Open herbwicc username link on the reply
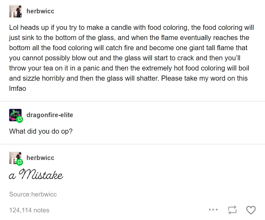The height and width of the screenshot is (220, 265). 41,158
